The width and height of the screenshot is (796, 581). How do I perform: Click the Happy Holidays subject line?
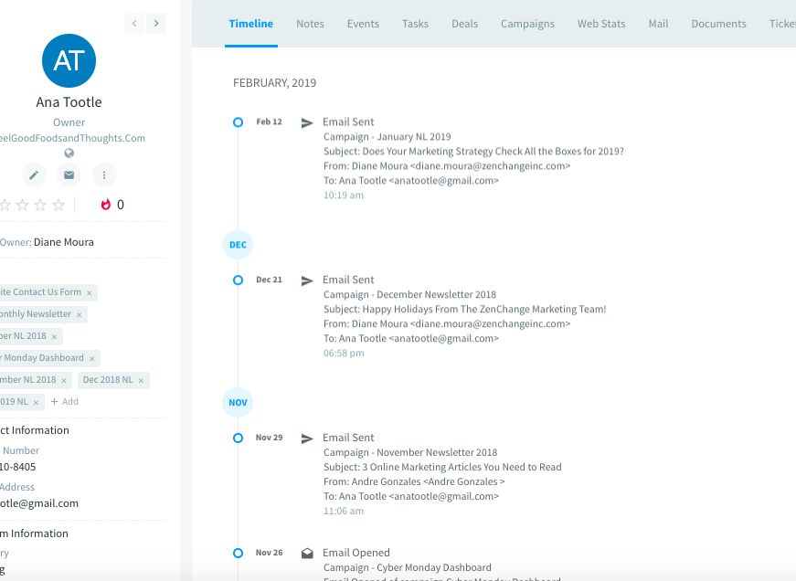point(465,309)
